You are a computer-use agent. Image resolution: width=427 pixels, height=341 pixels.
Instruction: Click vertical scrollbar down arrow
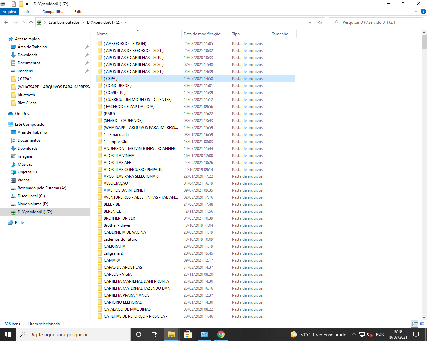click(x=424, y=317)
